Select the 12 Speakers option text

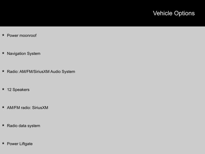[x=18, y=90]
